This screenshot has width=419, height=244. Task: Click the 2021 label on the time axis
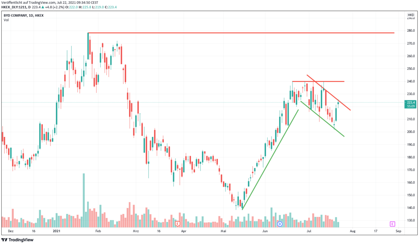(57, 231)
